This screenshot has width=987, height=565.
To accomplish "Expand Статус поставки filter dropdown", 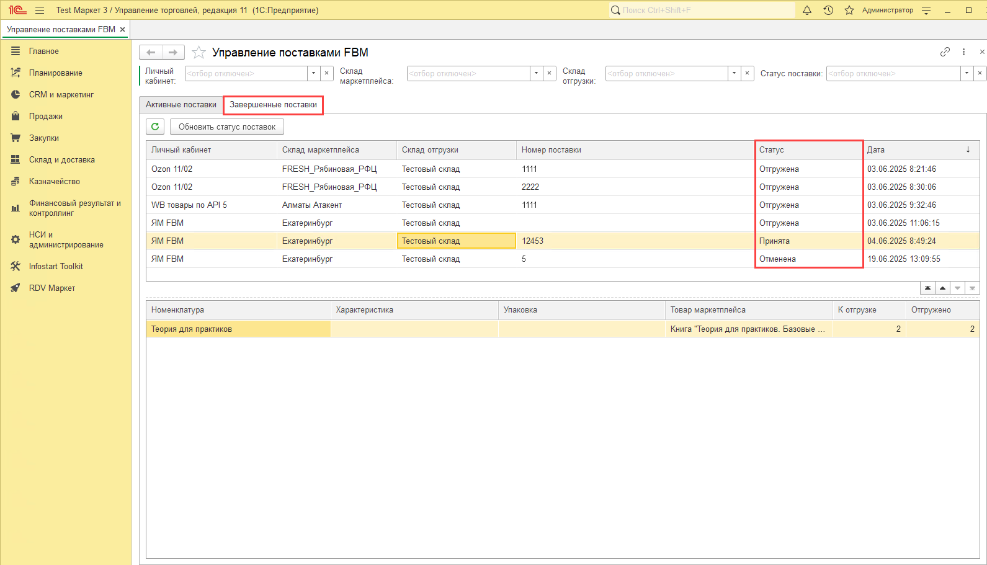I will tap(967, 73).
